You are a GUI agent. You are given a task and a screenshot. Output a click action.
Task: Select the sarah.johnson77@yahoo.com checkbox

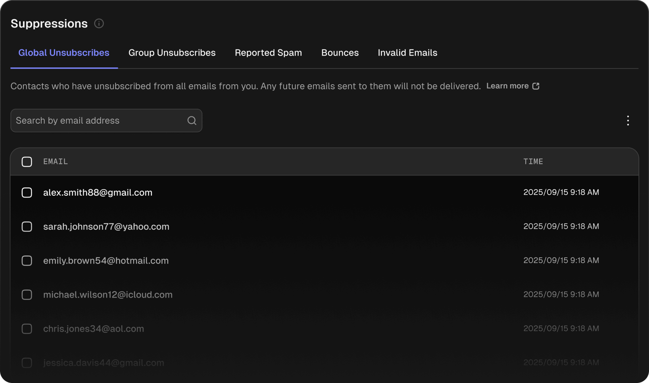(27, 227)
